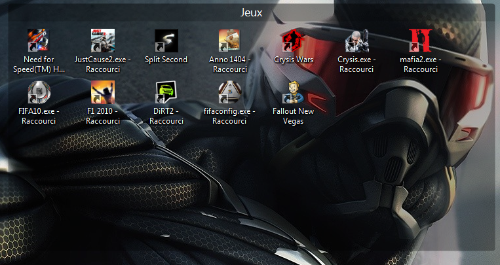Click the "DiRT2 - Raccourci" text label
This screenshot has width=500, height=265.
click(x=166, y=116)
